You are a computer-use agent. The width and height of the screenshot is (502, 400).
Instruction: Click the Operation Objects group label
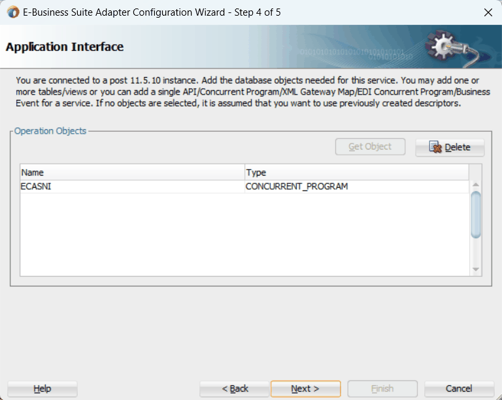pyautogui.click(x=50, y=131)
